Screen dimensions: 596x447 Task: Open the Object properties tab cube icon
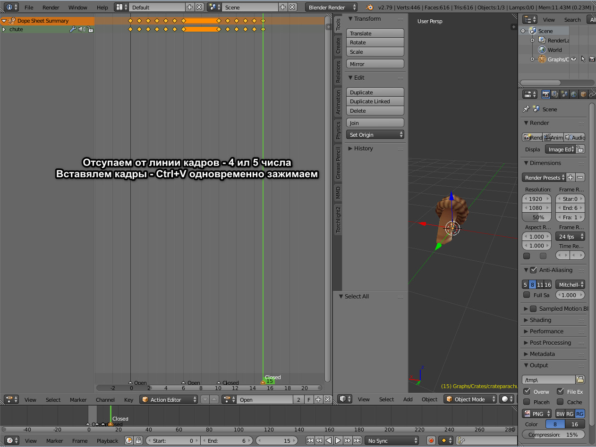pos(583,94)
